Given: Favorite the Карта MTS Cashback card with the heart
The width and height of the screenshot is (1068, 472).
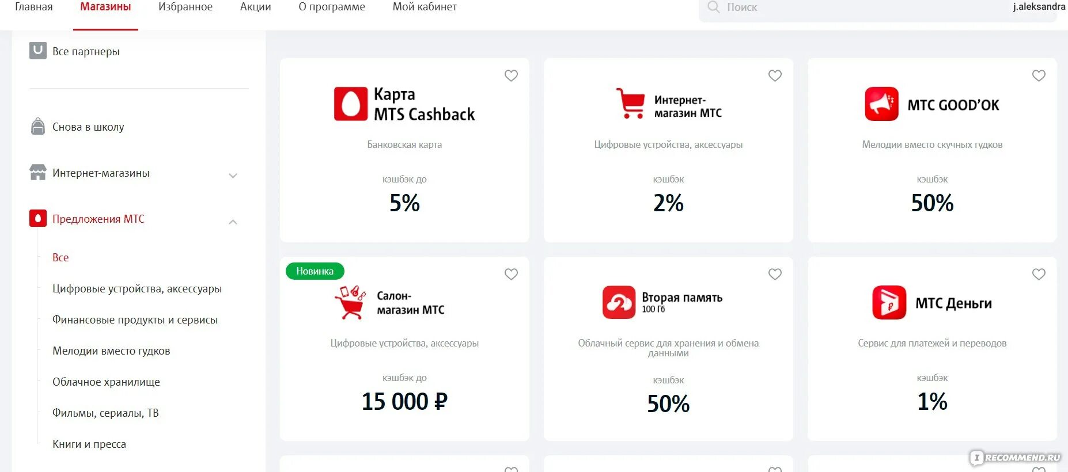Looking at the screenshot, I should click(x=511, y=75).
